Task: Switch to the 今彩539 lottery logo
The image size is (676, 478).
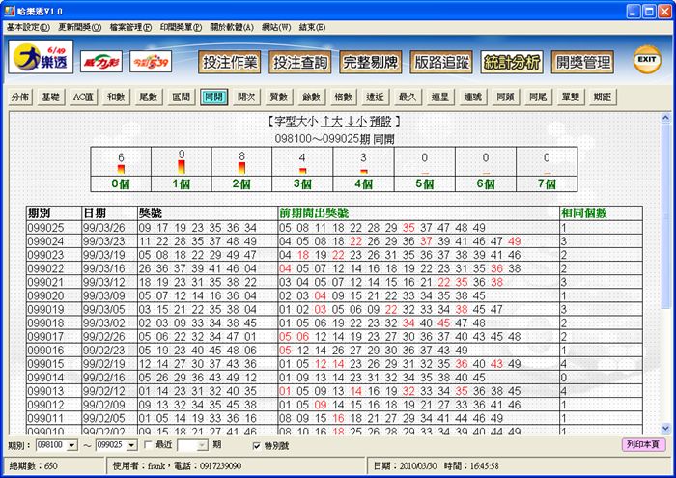Action: tap(151, 61)
